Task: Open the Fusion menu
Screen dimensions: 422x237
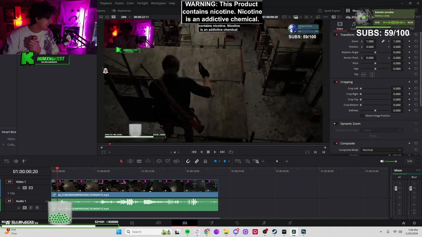Action: (x=119, y=3)
